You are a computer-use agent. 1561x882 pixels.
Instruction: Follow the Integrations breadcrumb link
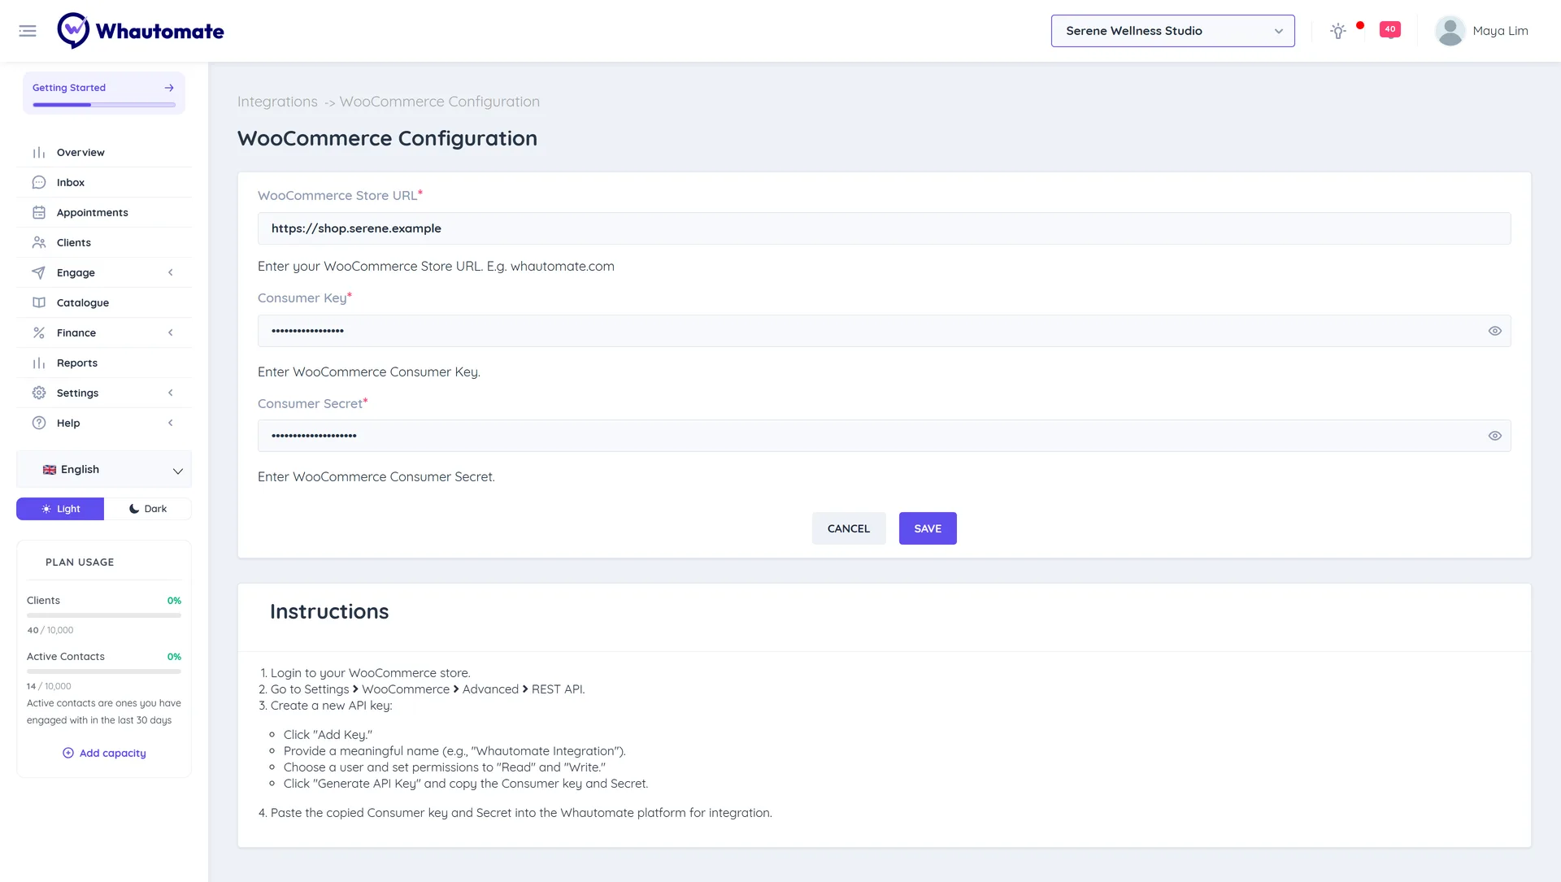click(277, 102)
